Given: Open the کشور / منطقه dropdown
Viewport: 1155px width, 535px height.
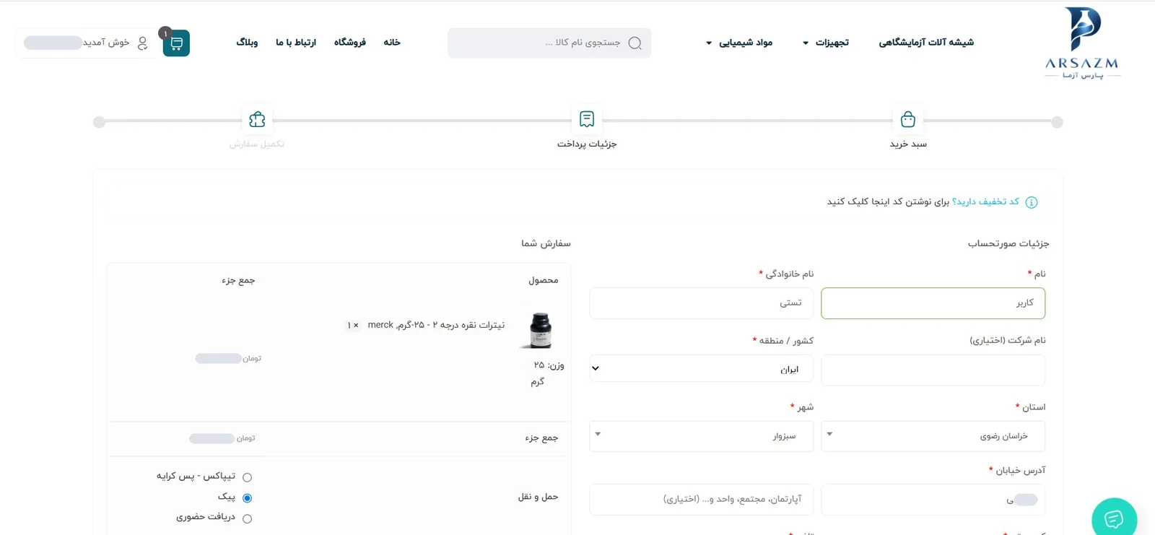Looking at the screenshot, I should click(x=702, y=368).
